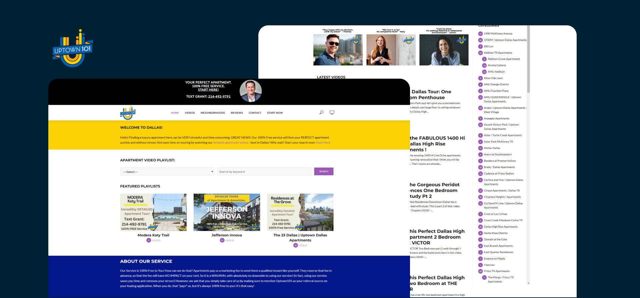Click the Start Here link in the yellow banner
Image resolution: width=640 pixels, height=298 pixels.
(323, 143)
